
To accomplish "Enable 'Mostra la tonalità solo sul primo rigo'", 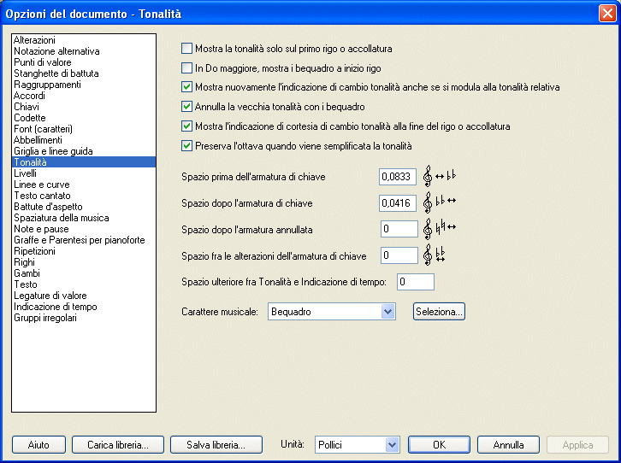I will point(187,50).
